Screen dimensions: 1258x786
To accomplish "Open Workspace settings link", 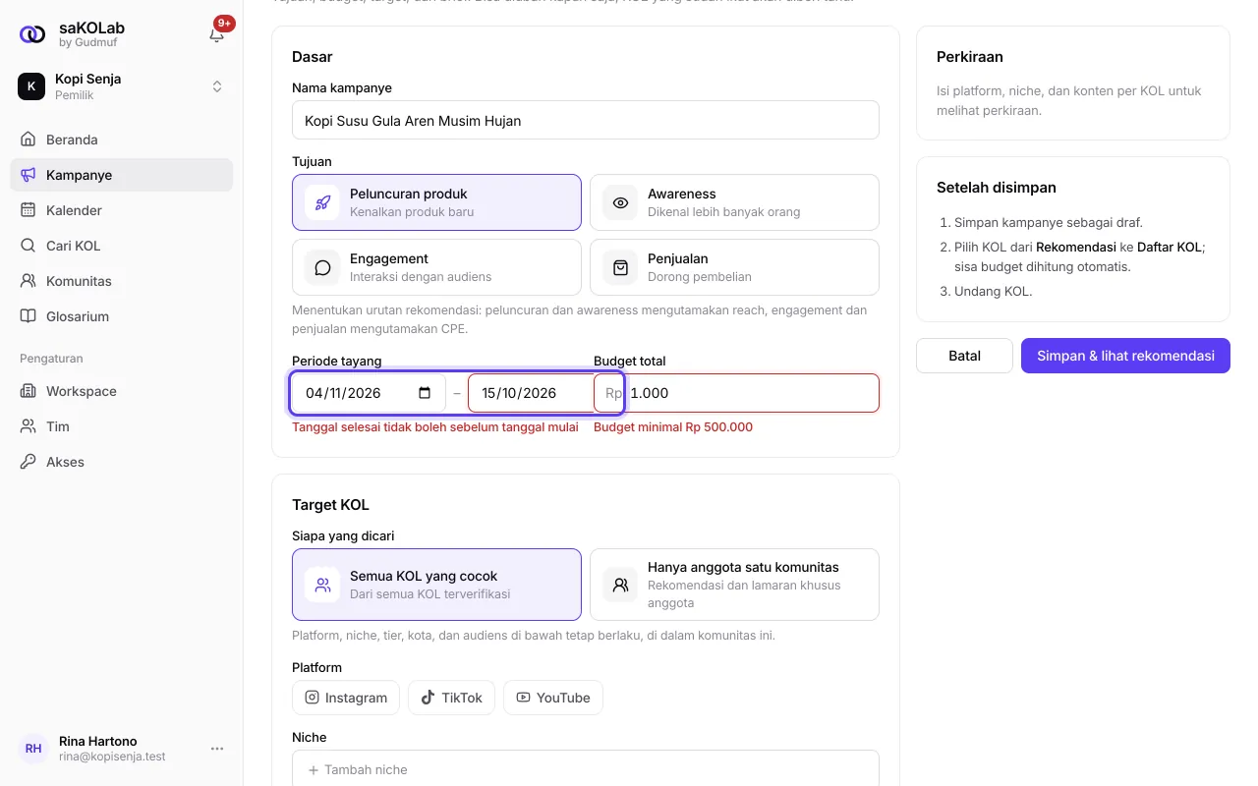I will click(x=122, y=391).
